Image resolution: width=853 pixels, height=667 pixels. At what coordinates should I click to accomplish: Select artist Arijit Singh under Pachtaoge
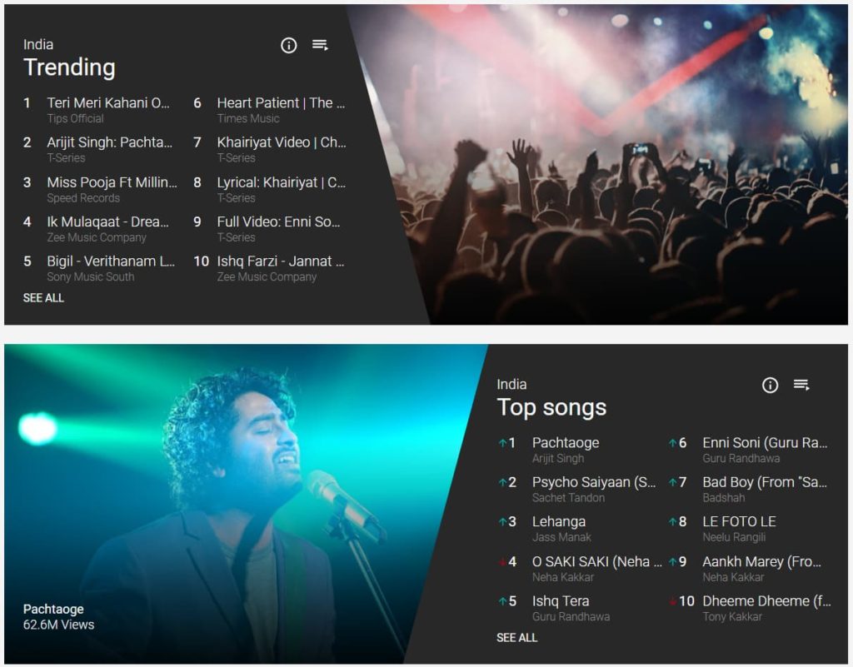(x=558, y=458)
